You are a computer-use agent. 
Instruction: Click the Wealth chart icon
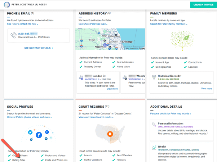(x=154, y=148)
